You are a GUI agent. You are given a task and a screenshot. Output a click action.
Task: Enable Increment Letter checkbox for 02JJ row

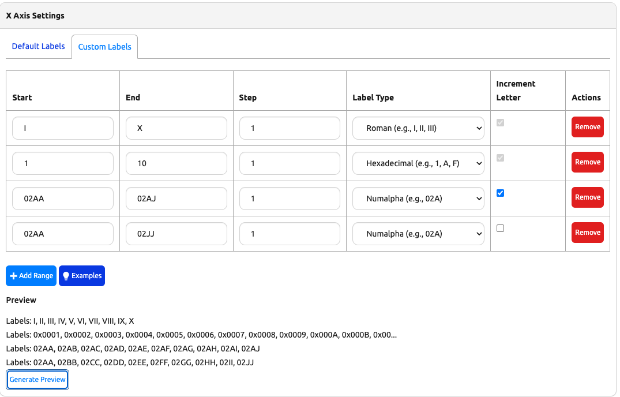coord(500,228)
